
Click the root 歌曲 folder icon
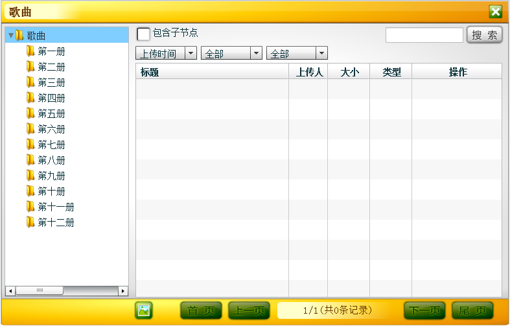pyautogui.click(x=19, y=36)
